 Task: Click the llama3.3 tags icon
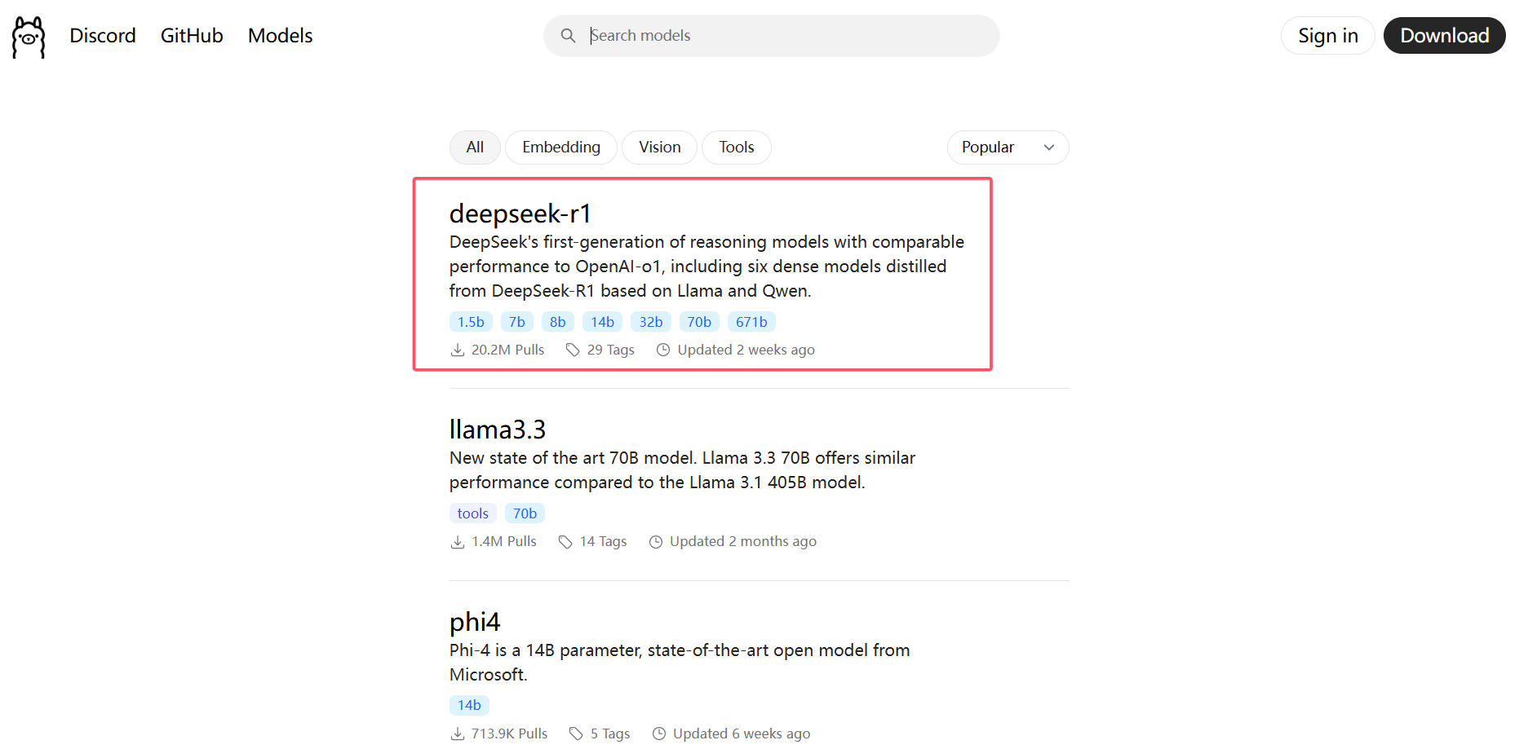pos(565,542)
